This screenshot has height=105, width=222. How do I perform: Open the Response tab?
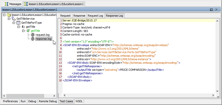(79, 16)
